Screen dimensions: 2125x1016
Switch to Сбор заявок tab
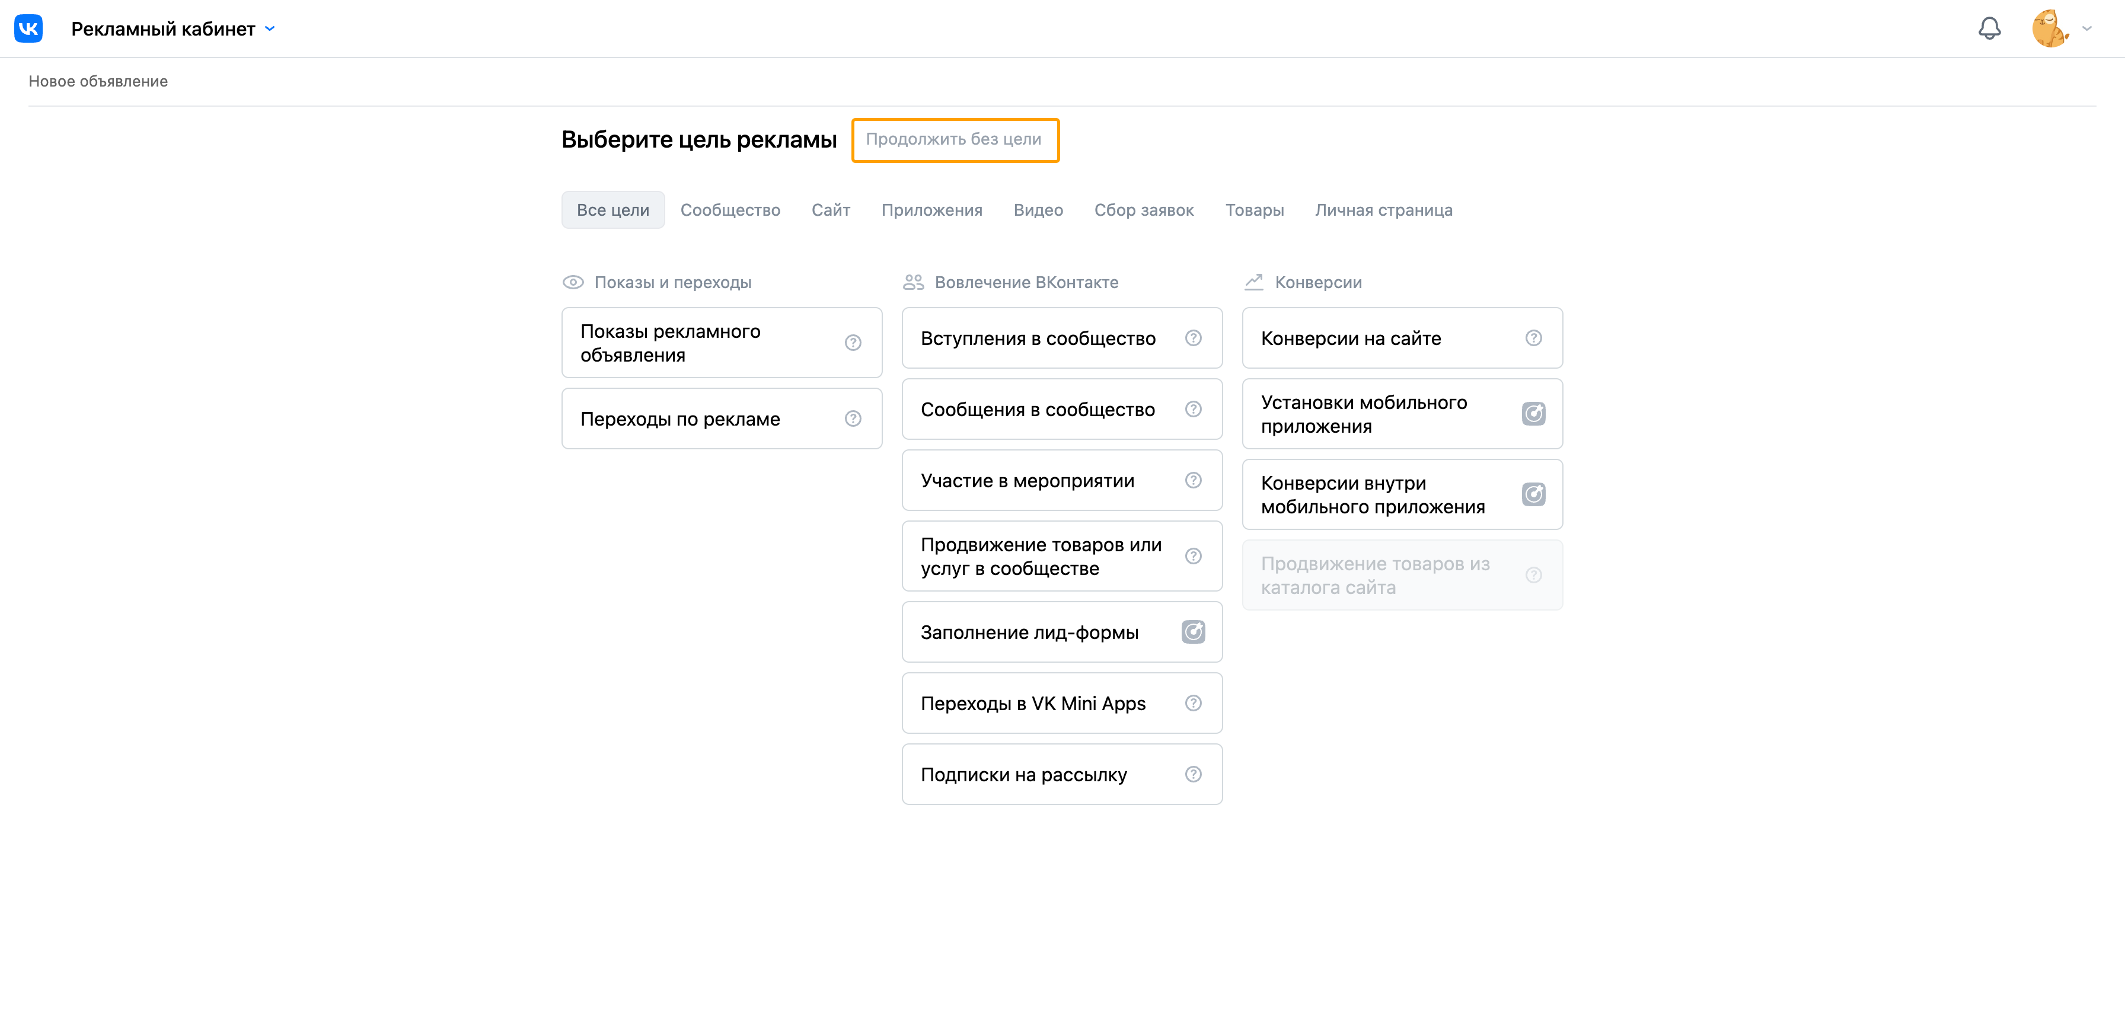[x=1143, y=210]
